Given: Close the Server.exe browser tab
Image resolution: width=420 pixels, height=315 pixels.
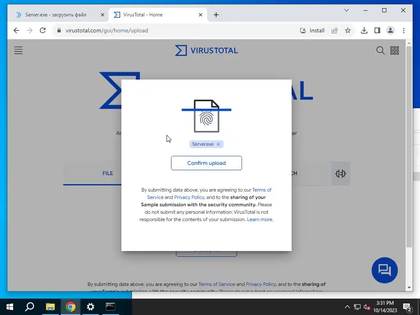Looking at the screenshot, I should (x=102, y=15).
